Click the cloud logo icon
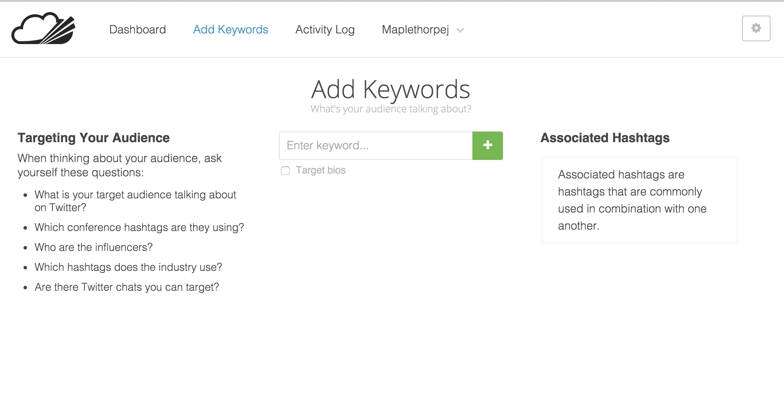 (43, 28)
